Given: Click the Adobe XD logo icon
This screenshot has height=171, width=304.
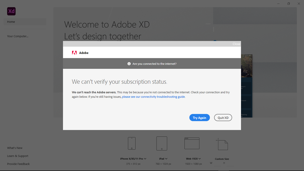Looking at the screenshot, I should point(11,11).
